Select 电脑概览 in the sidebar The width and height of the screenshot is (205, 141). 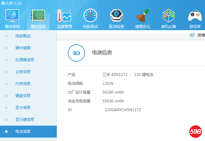23,36
